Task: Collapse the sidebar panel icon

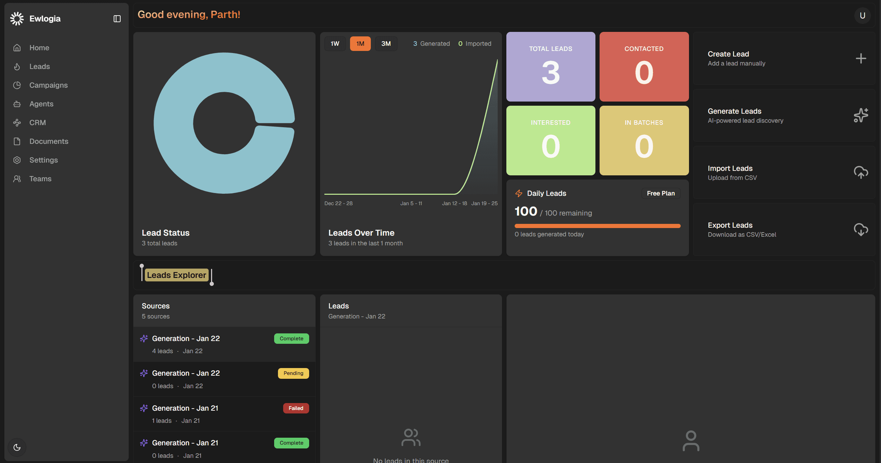Action: coord(117,19)
